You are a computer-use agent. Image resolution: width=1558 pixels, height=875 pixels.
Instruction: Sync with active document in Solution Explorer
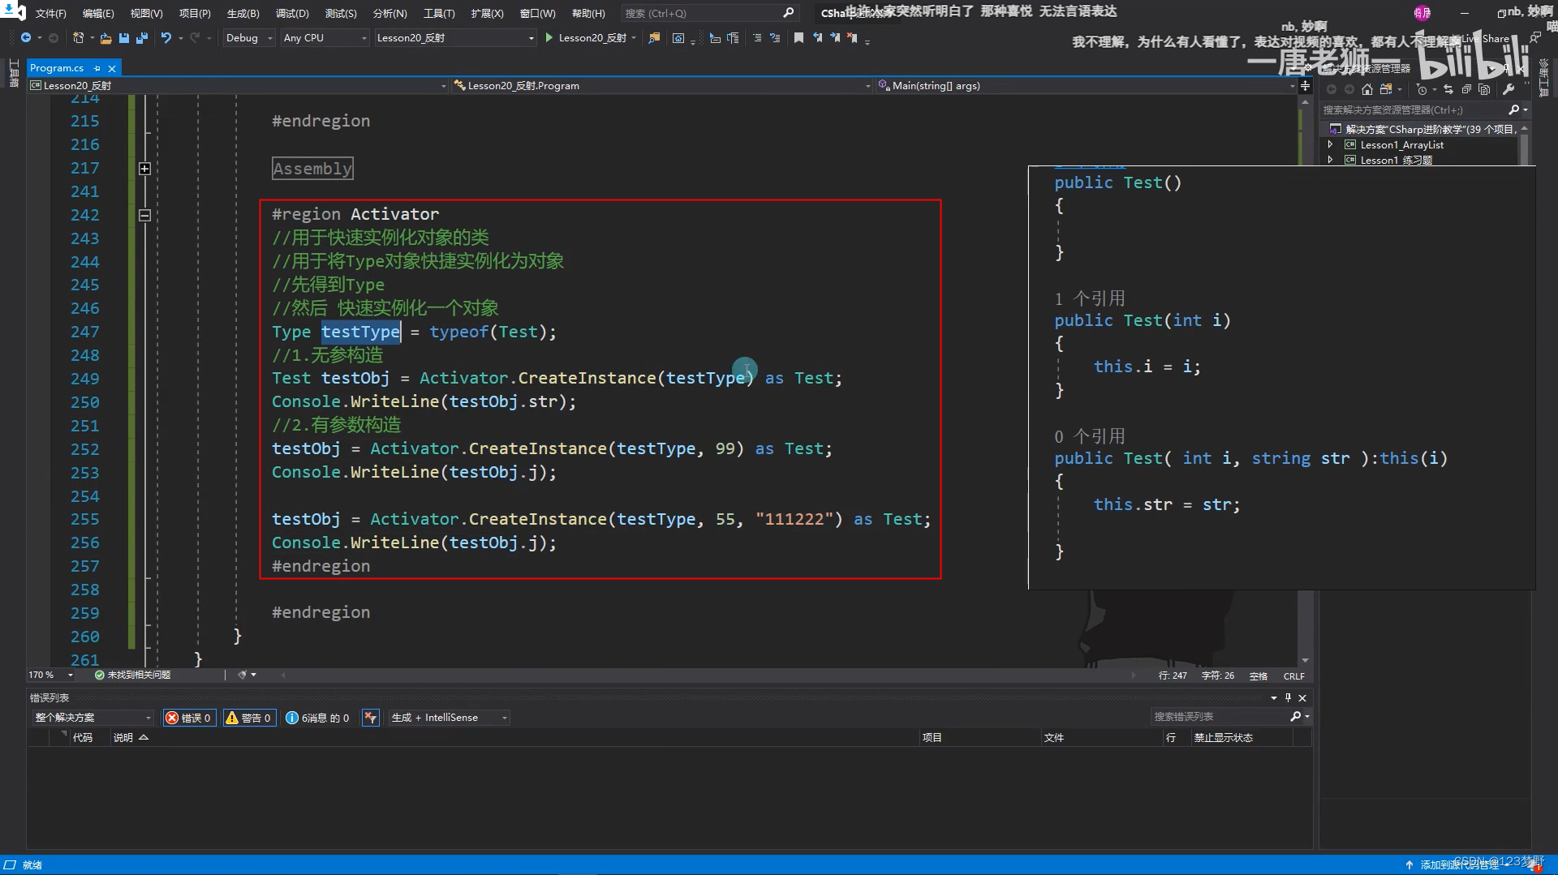click(1448, 89)
